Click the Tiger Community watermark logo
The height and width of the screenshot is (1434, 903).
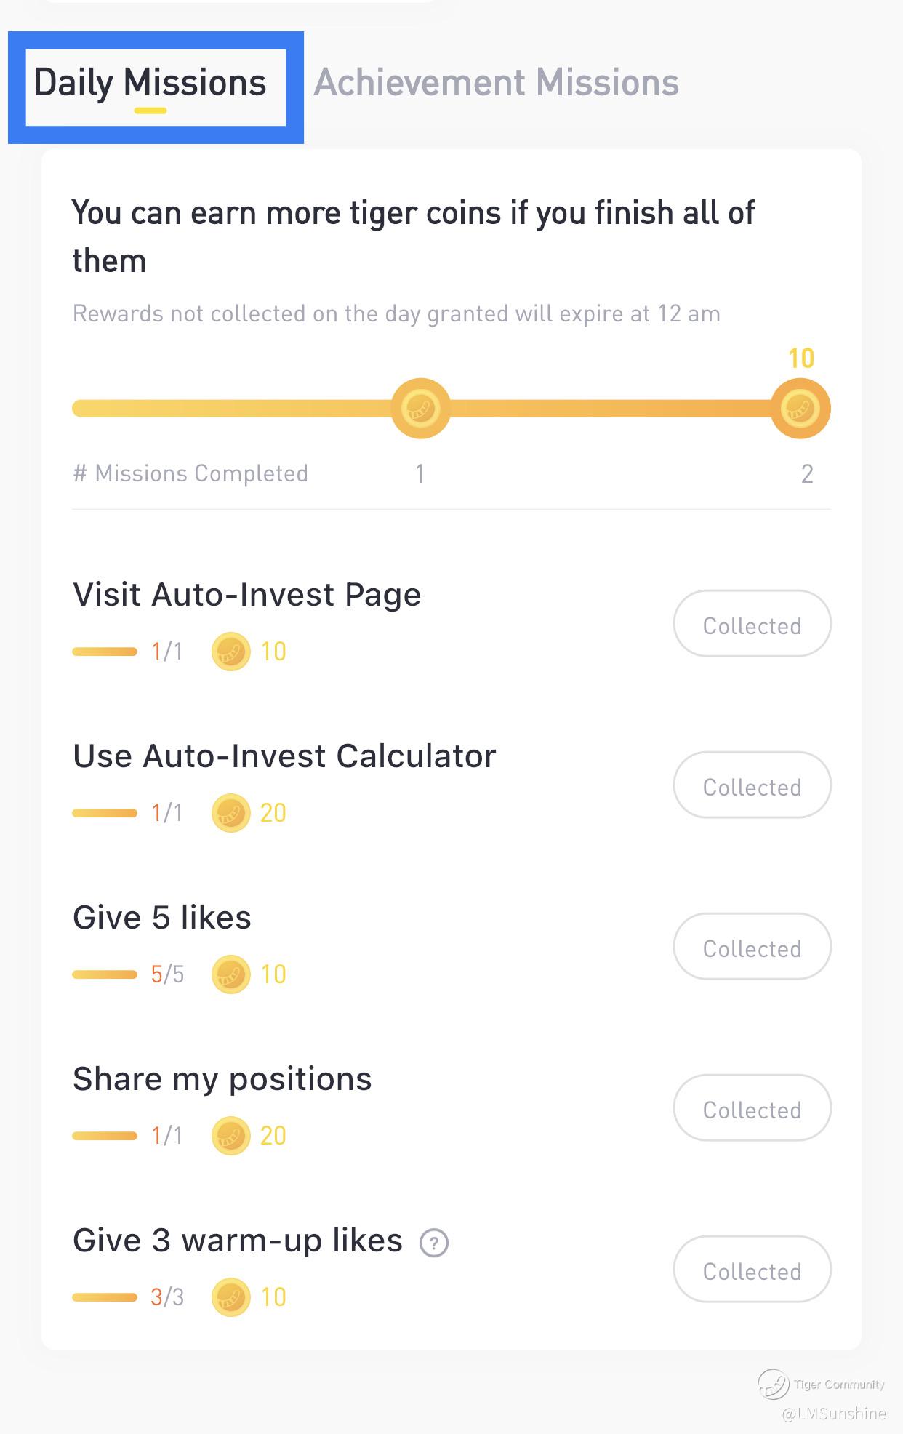coord(774,1384)
